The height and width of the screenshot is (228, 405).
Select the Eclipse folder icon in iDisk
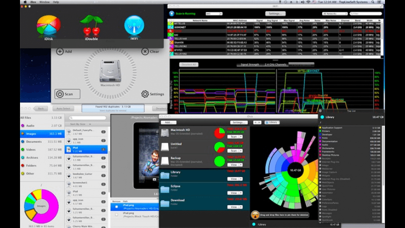coord(165,189)
